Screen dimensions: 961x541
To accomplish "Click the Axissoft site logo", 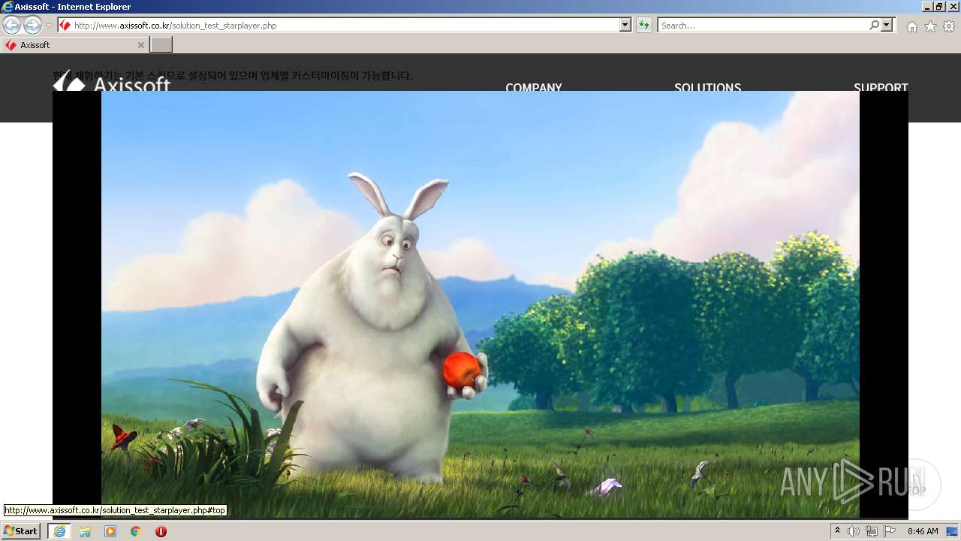I will tap(112, 82).
